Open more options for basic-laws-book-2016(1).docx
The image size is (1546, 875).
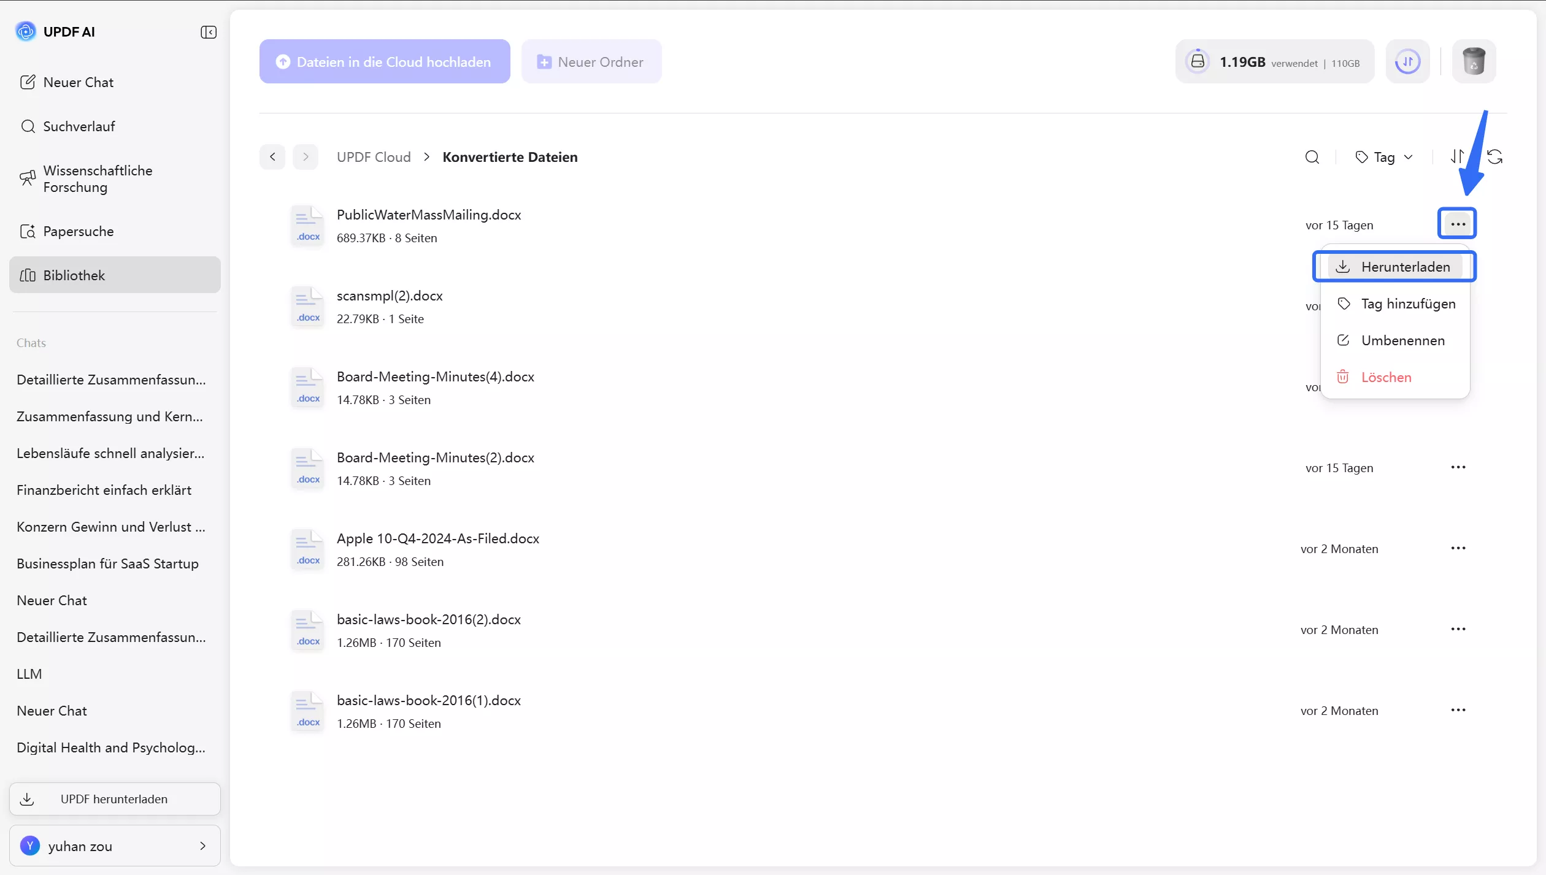click(x=1458, y=710)
